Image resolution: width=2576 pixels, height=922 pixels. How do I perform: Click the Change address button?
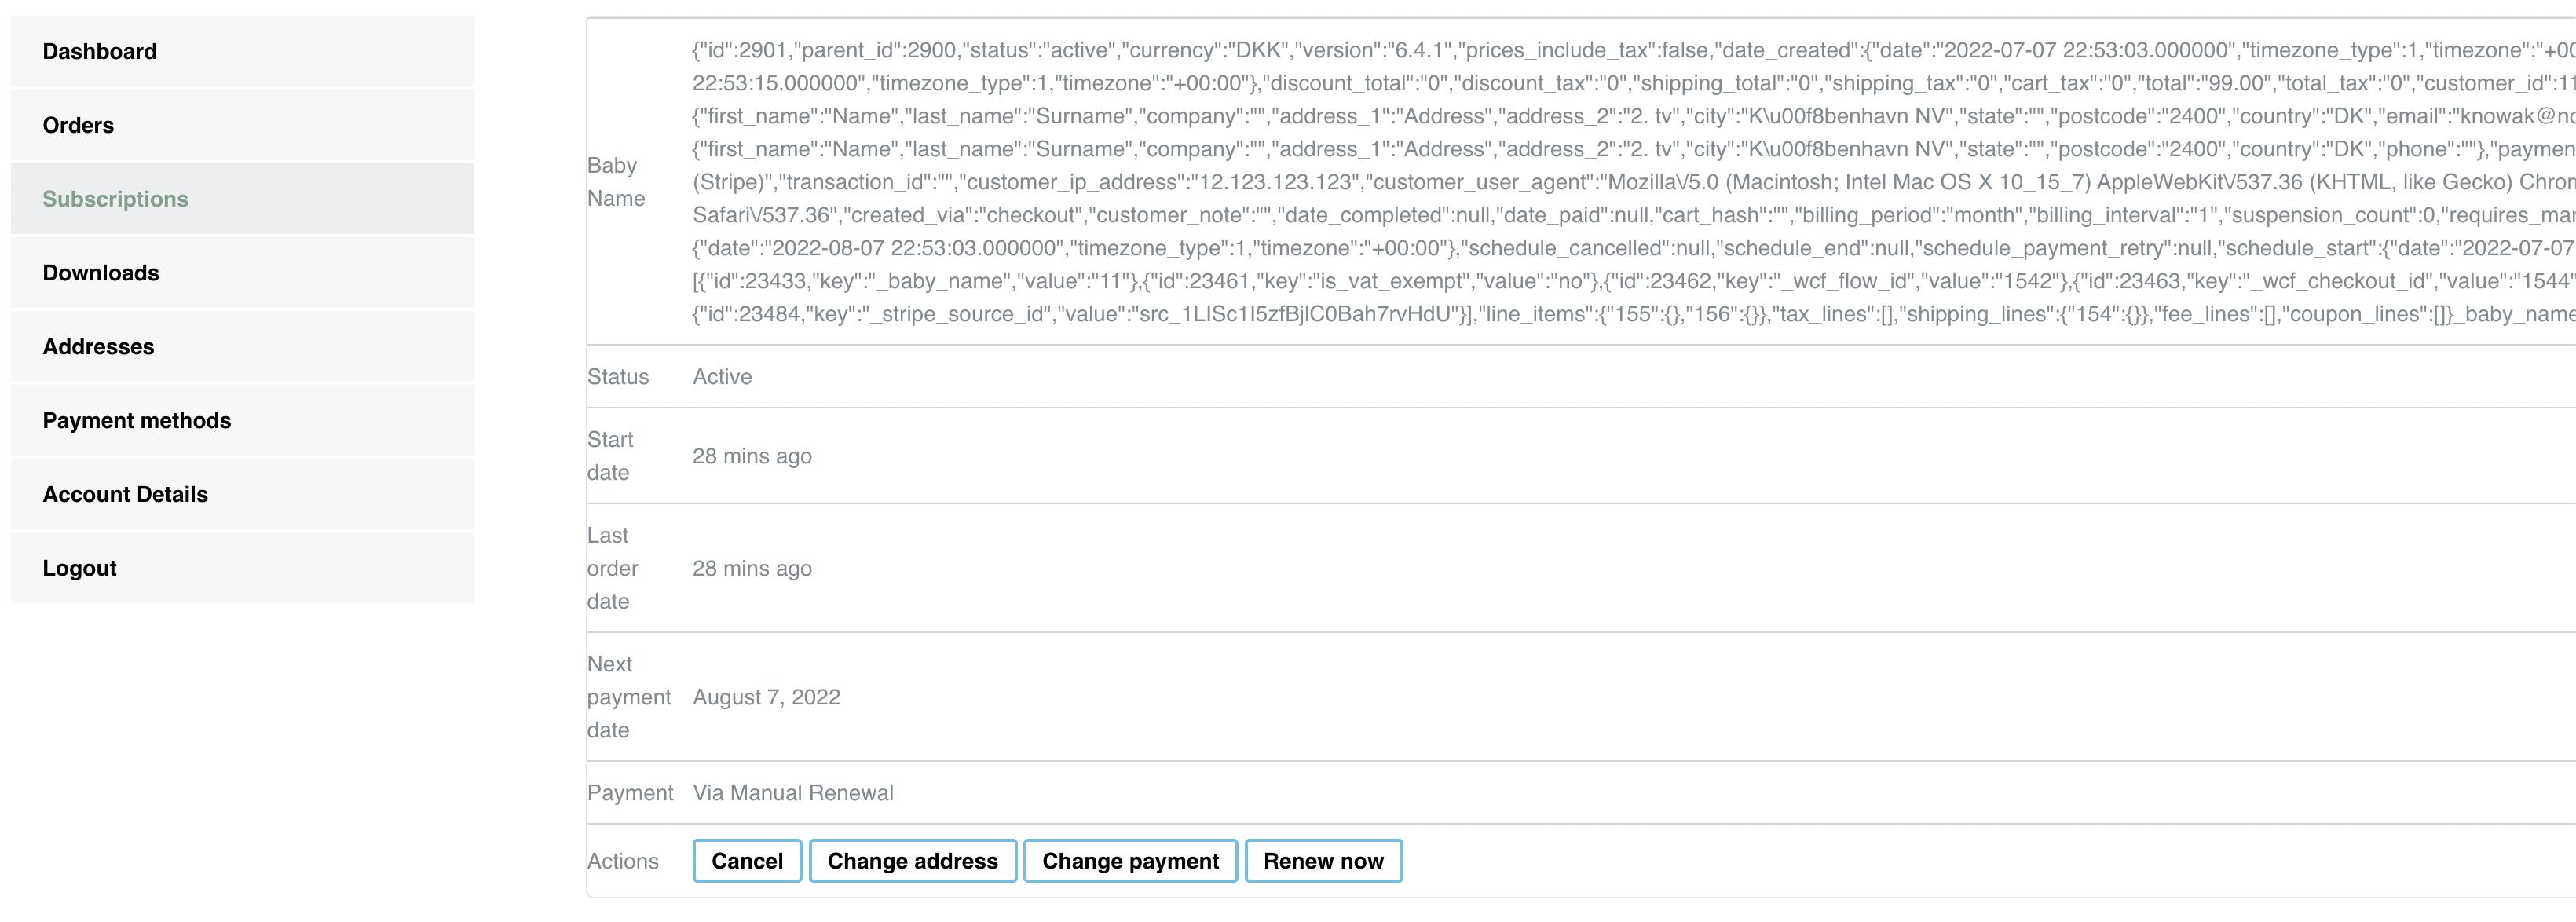pos(912,862)
